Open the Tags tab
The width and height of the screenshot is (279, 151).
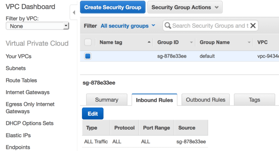point(254,100)
